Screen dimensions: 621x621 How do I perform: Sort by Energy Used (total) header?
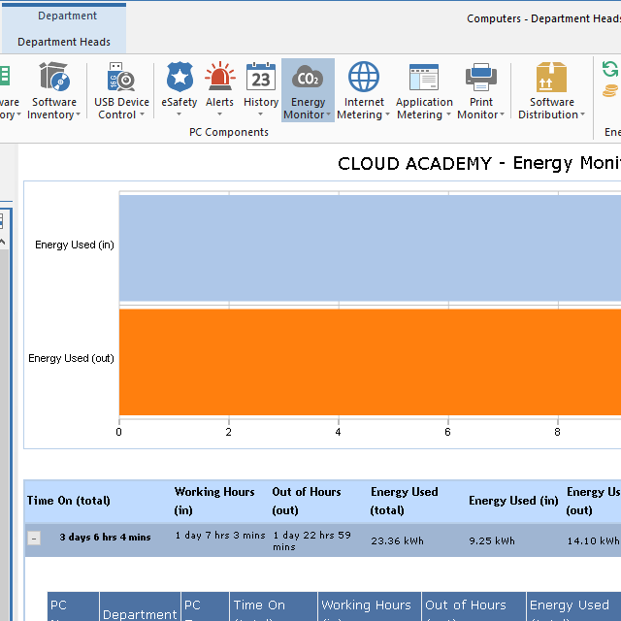[404, 501]
